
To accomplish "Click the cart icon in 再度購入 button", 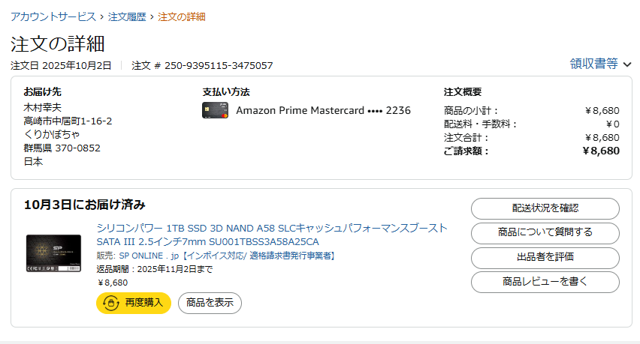I will tap(111, 304).
